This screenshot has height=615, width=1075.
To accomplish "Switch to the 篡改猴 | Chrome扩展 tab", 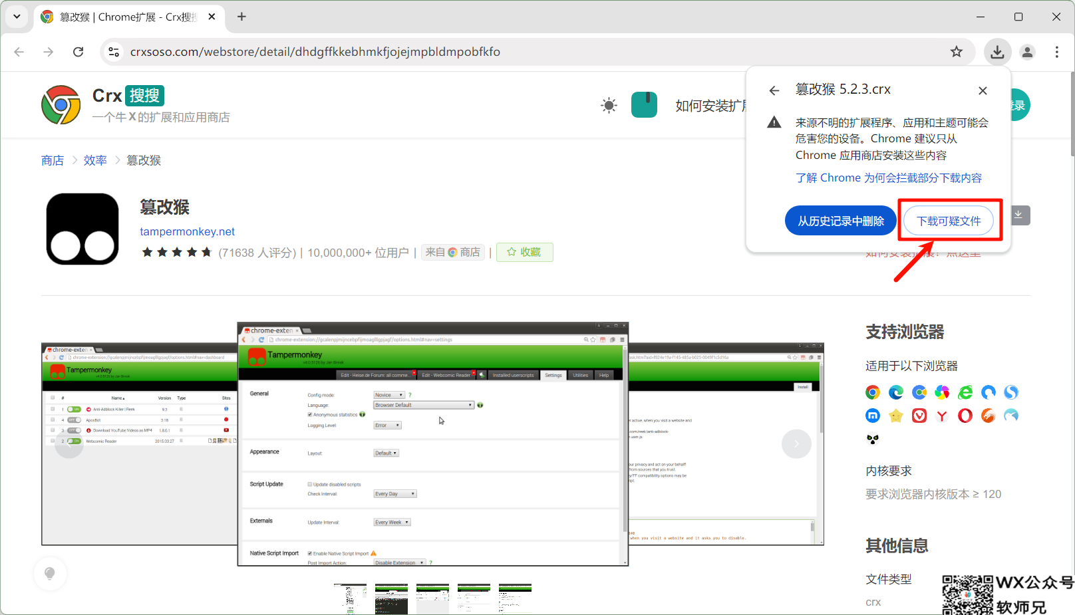I will [128, 17].
